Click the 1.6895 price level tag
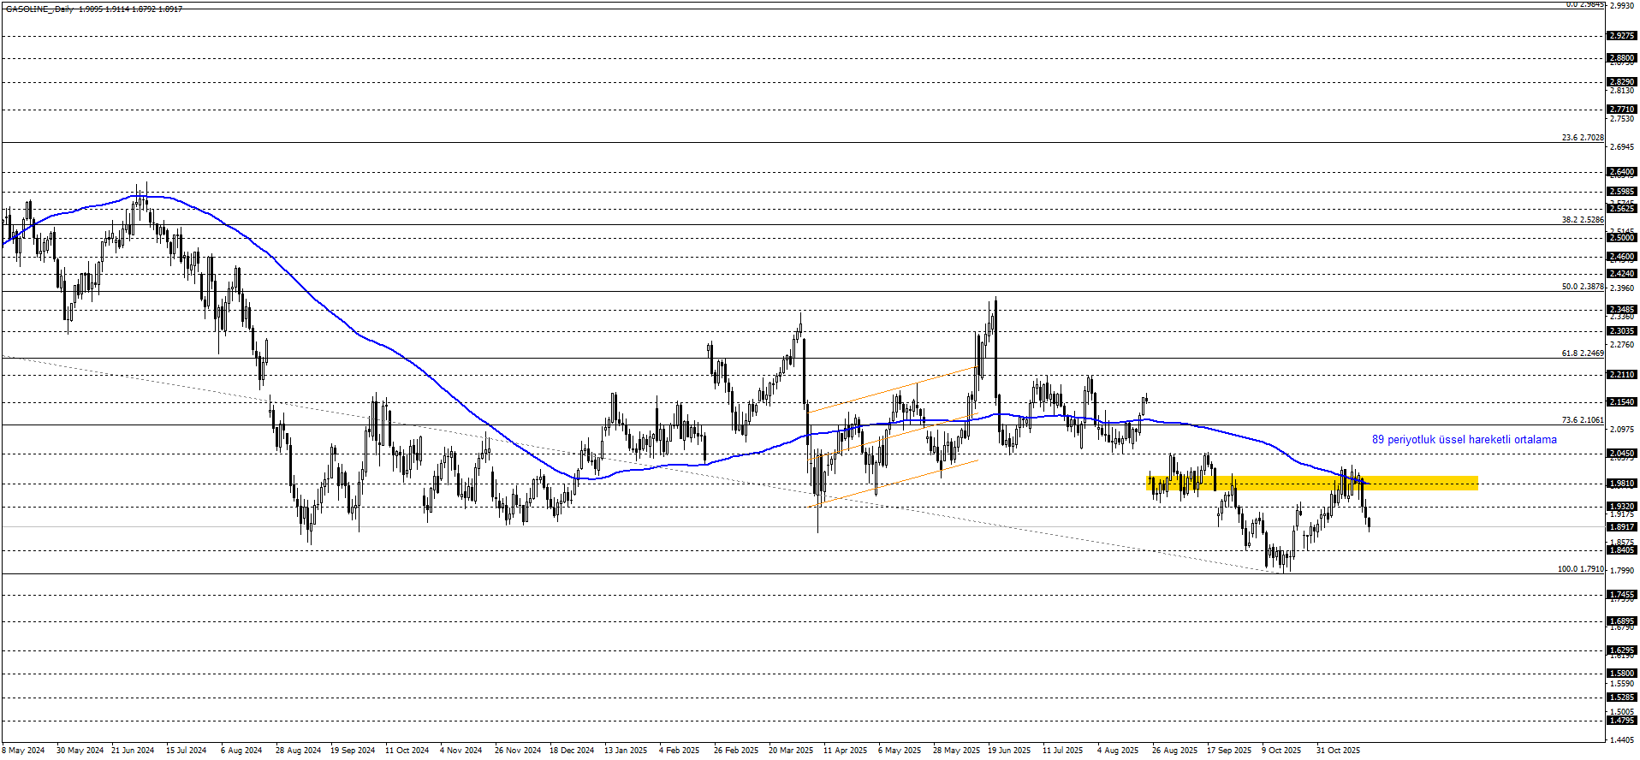 pos(1622,621)
